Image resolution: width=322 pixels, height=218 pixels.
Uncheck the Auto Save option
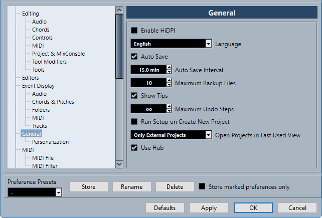[x=134, y=57]
